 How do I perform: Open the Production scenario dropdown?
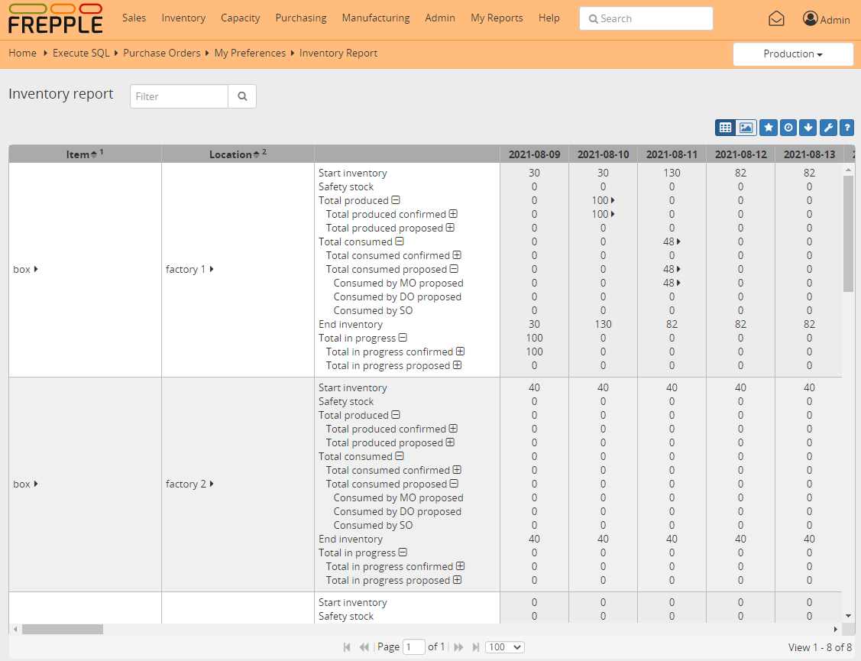[793, 54]
